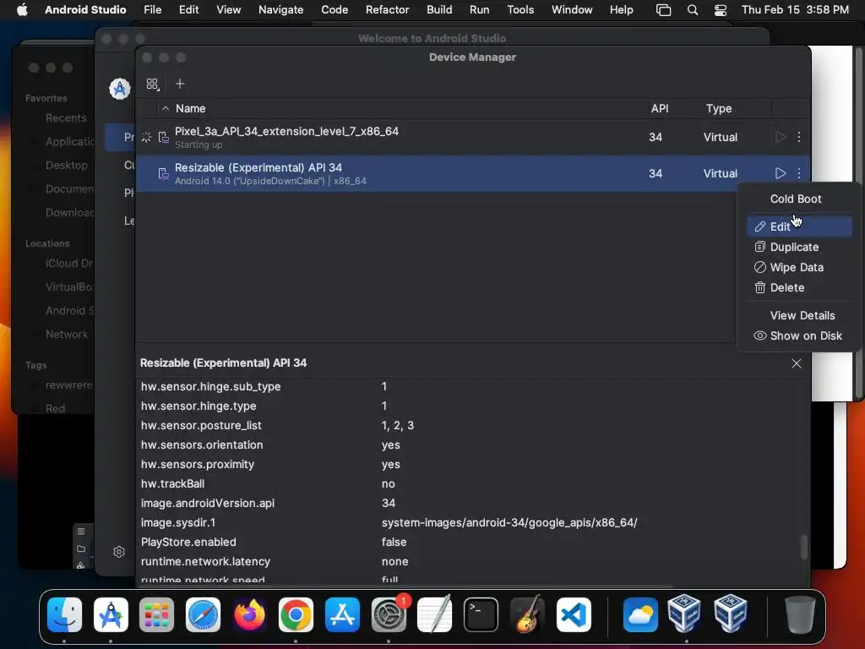Launch the Resizable (Experimental) API 34 emulator
The image size is (865, 649).
coord(780,173)
